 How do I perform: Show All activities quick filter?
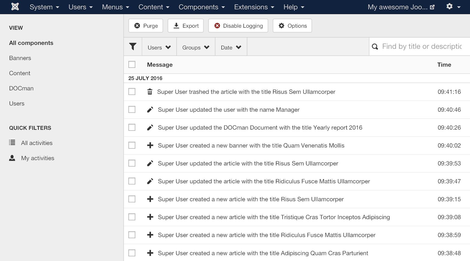point(37,143)
